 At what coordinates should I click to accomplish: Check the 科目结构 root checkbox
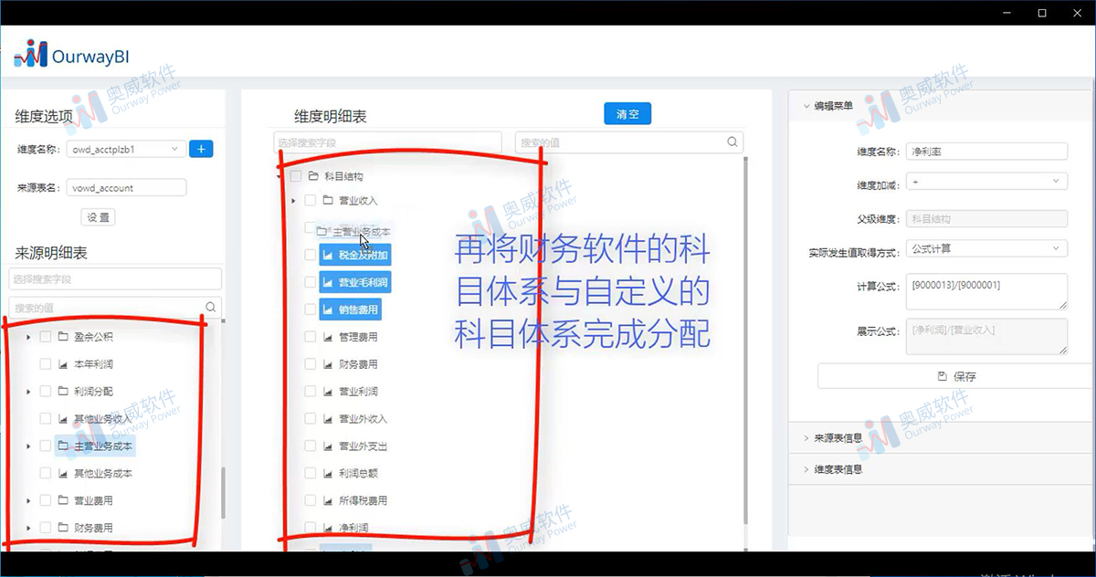(295, 176)
